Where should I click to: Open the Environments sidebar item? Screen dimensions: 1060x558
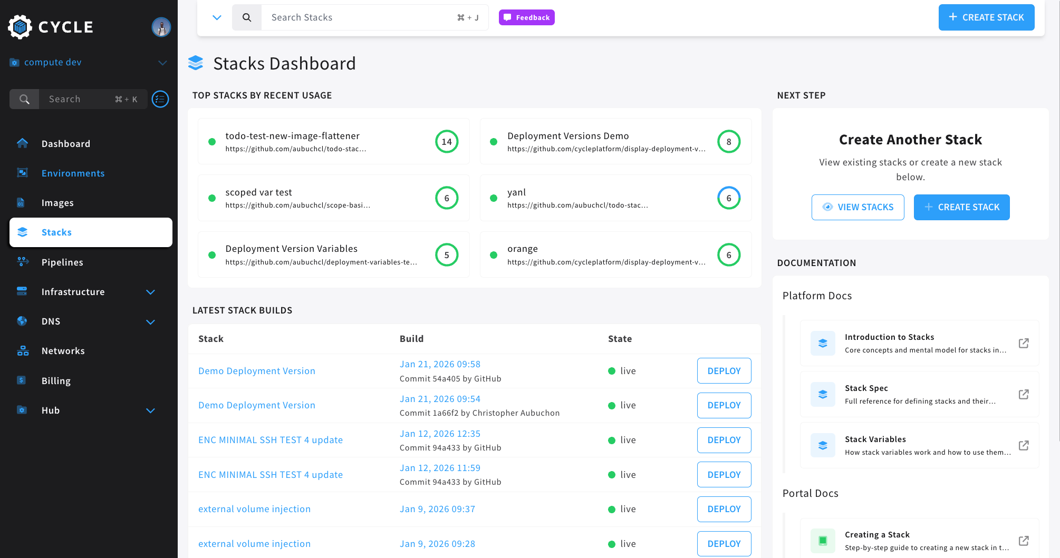click(x=73, y=173)
